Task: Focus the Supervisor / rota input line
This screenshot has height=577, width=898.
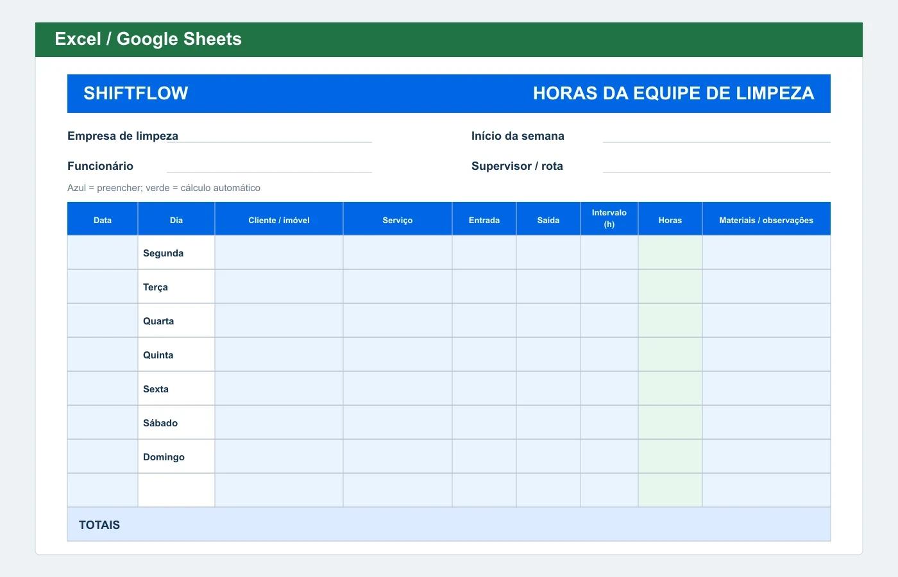Action: pos(716,166)
